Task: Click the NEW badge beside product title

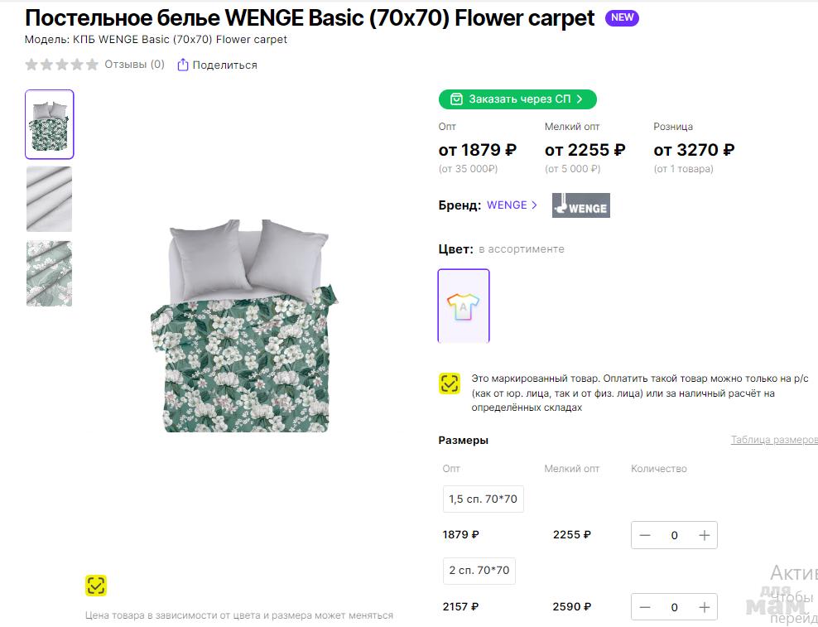Action: click(x=622, y=17)
